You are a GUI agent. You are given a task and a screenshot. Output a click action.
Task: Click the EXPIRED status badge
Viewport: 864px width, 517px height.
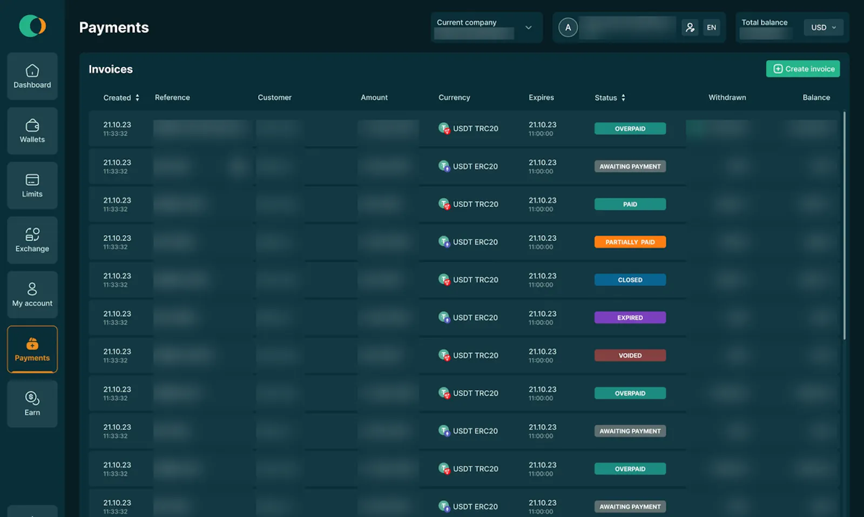coord(630,318)
